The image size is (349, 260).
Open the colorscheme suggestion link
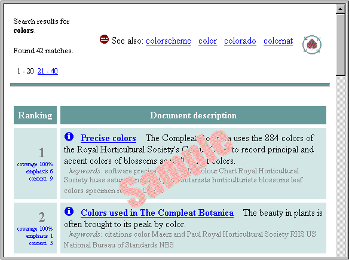169,41
